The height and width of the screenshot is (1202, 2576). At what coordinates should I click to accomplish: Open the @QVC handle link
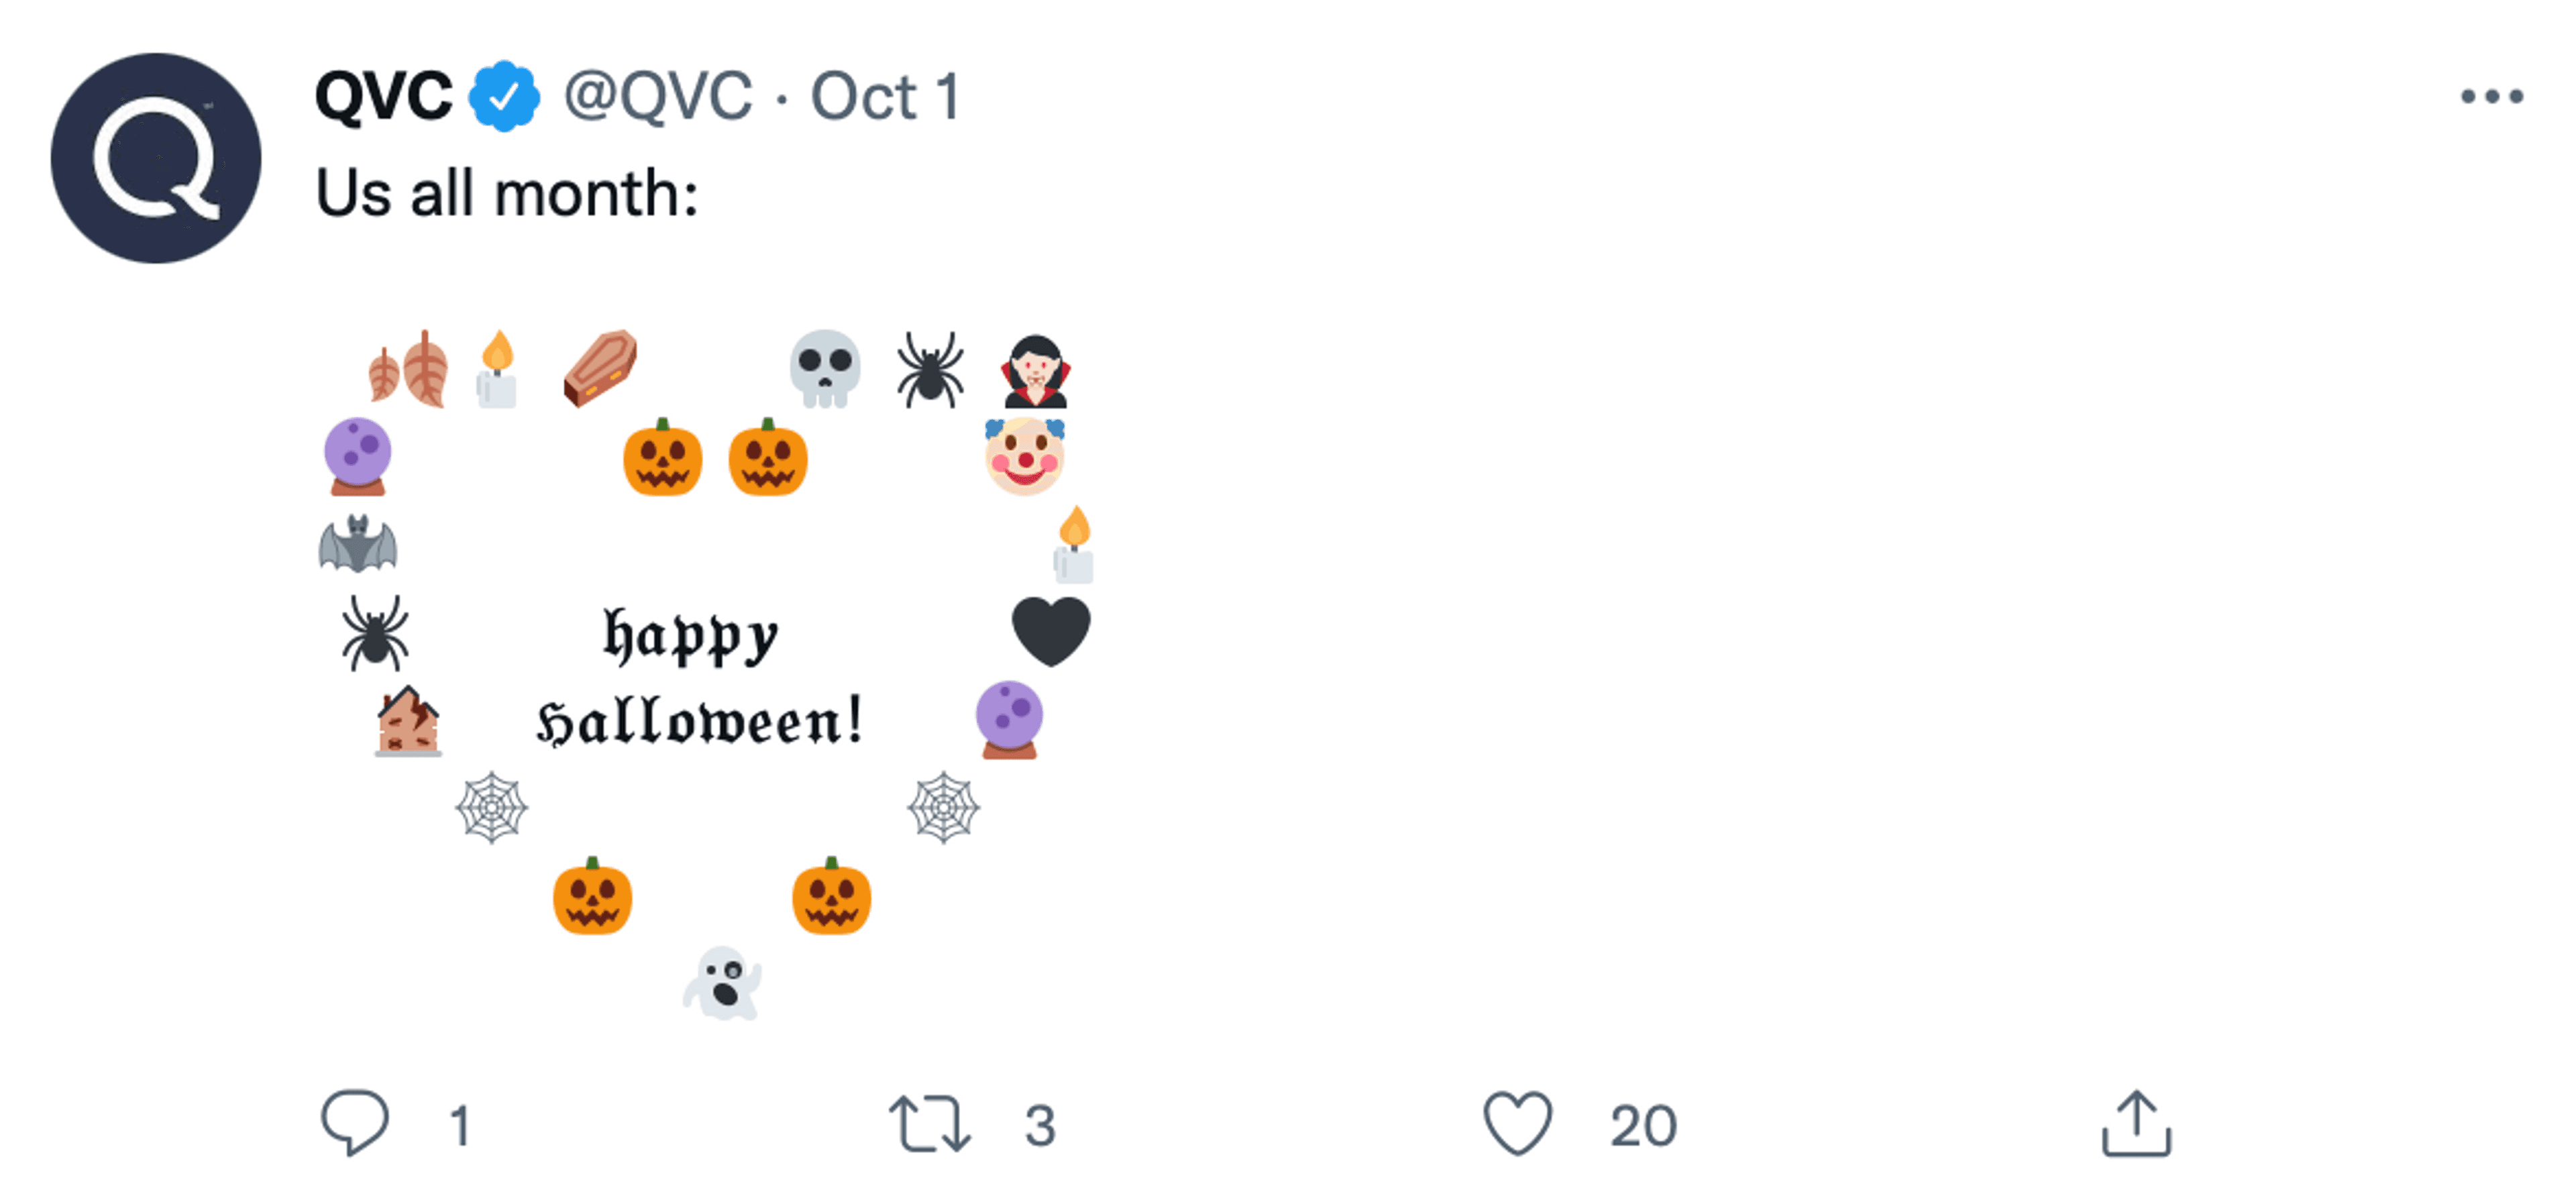[x=658, y=97]
